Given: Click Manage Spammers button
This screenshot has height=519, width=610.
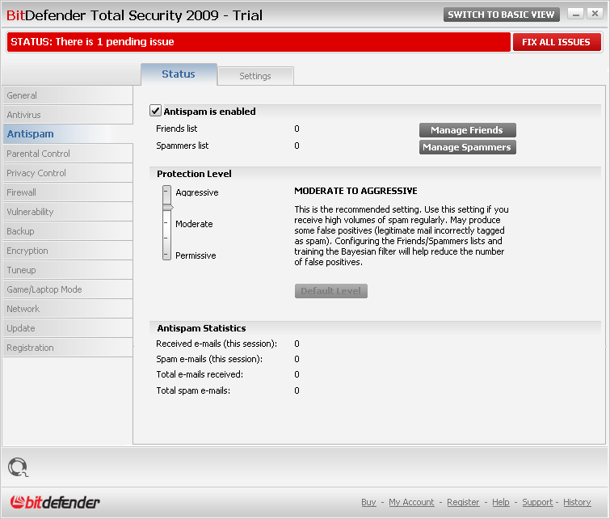Looking at the screenshot, I should click(467, 147).
